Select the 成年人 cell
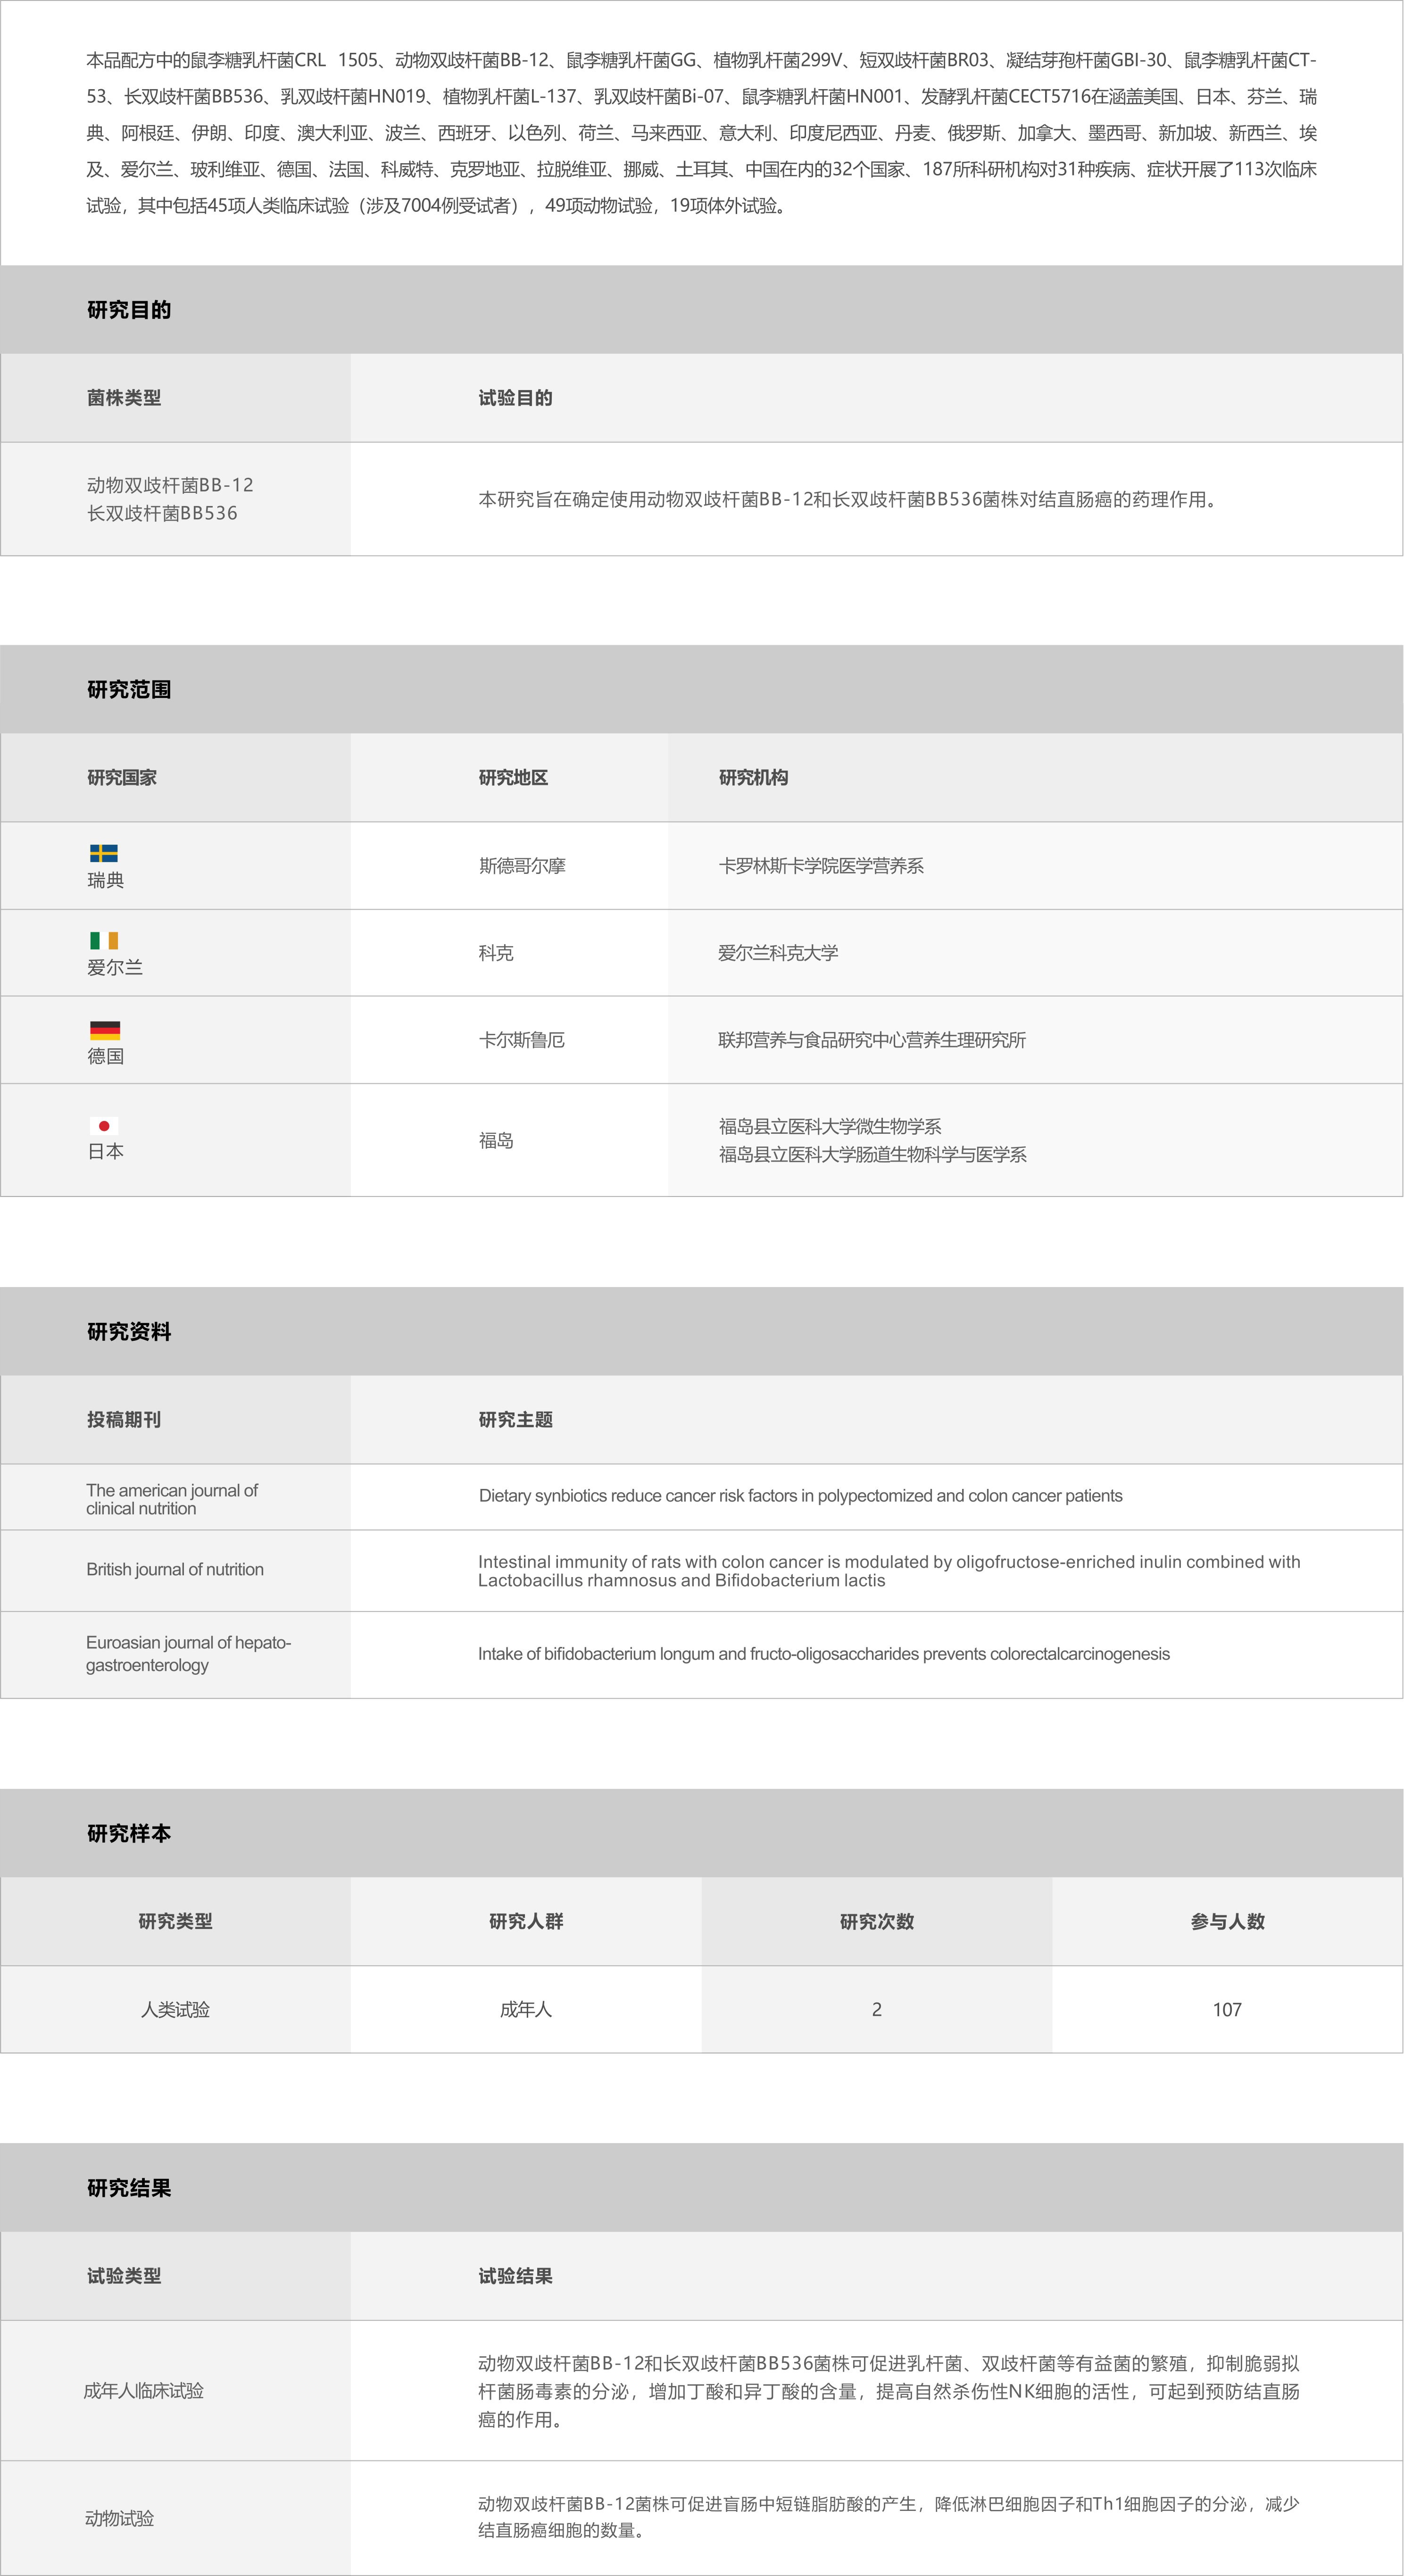 point(526,2009)
